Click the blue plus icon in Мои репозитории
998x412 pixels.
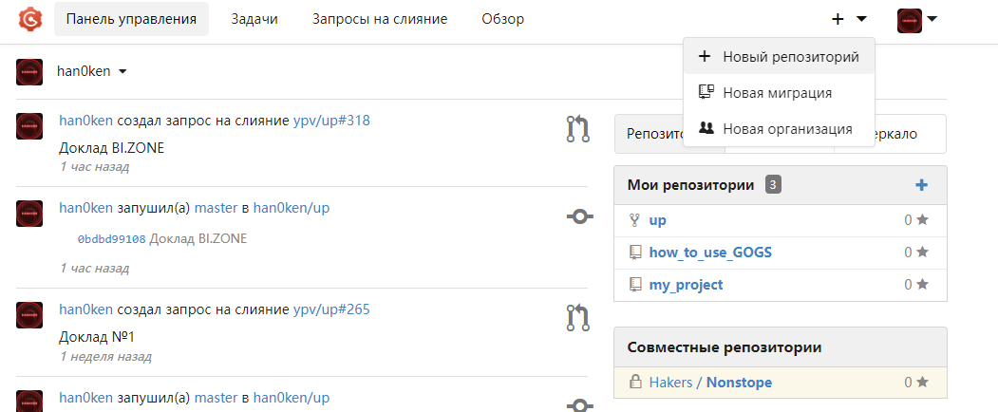tap(921, 185)
